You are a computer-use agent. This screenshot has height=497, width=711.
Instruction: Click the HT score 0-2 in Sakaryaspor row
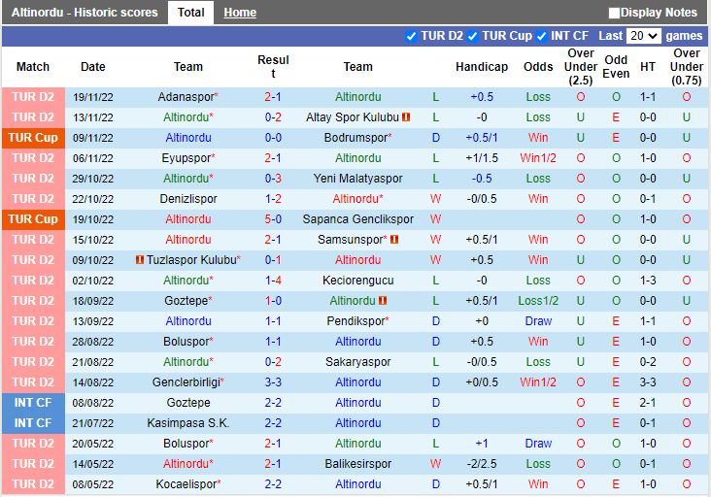point(648,362)
